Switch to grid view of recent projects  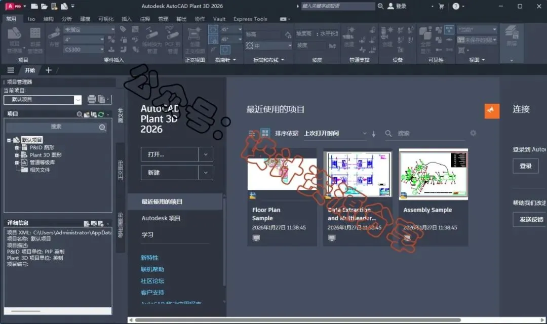(x=265, y=133)
